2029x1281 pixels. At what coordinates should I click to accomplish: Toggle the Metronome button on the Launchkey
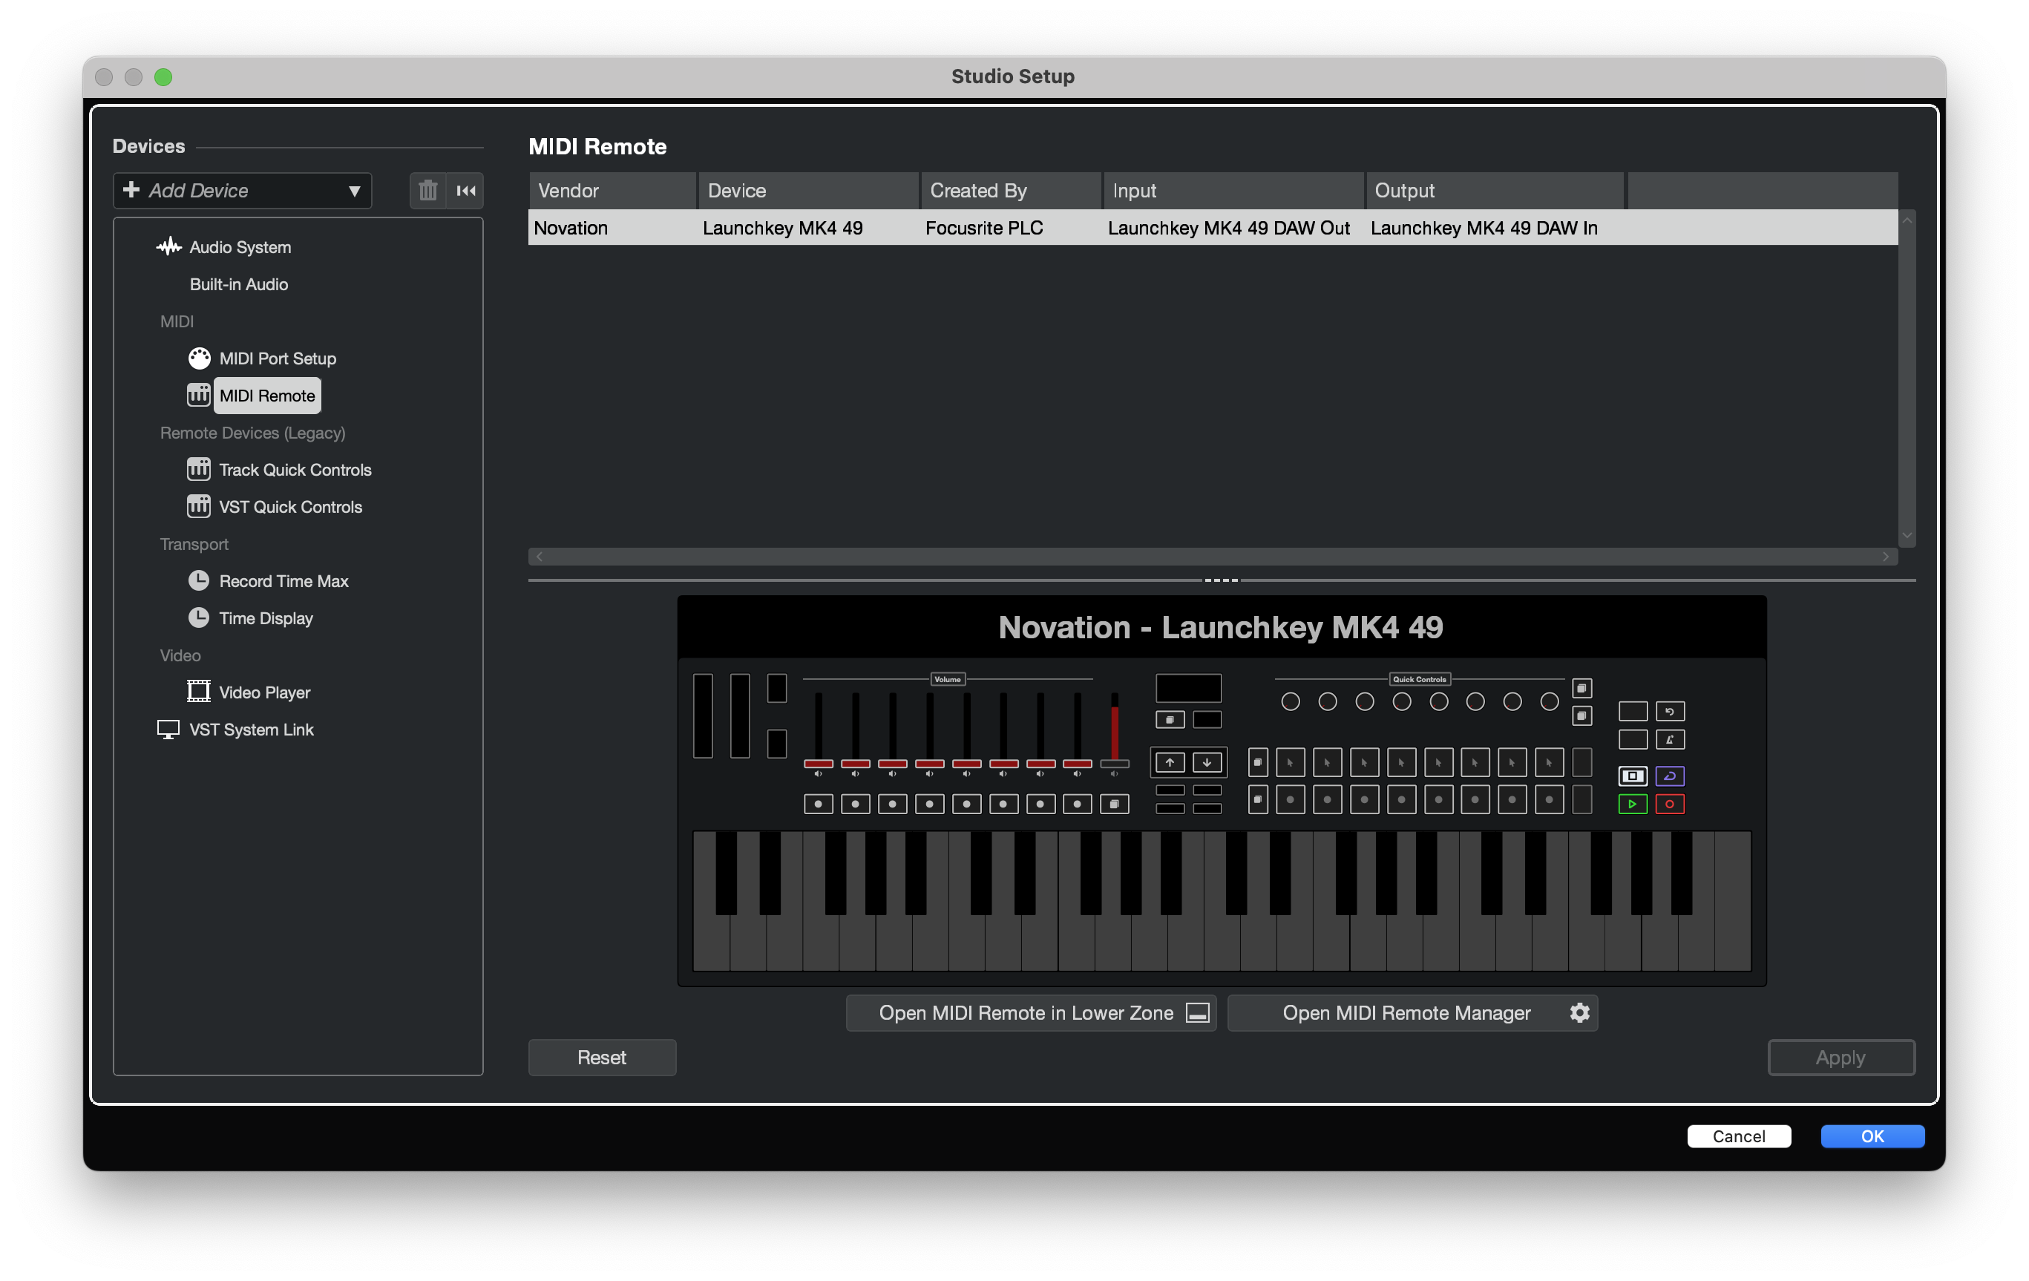point(1669,740)
